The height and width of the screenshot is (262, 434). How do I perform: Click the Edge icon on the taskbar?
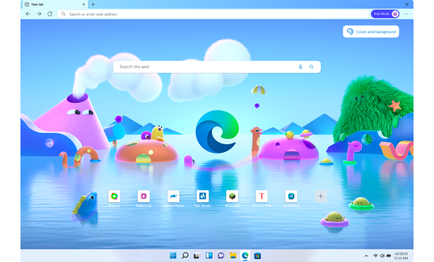245,255
